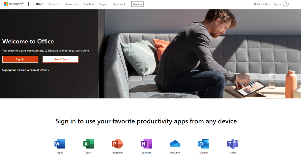Open the Support menu item
Viewport: 301px width, 167px height.
pyautogui.click(x=103, y=4)
